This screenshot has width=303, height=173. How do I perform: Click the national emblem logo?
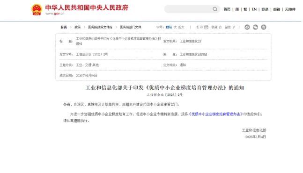[x=37, y=9]
